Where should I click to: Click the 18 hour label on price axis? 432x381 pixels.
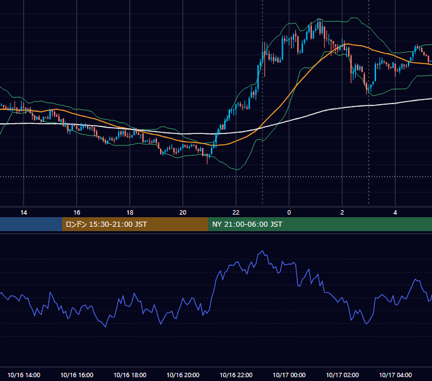click(130, 213)
